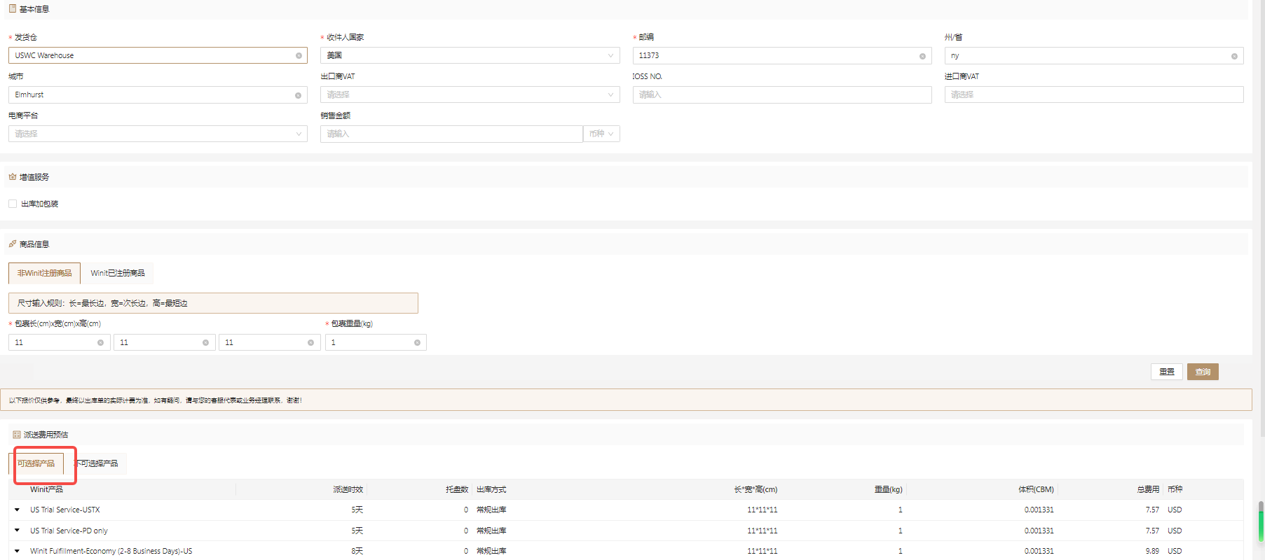
Task: Click the 体积(CBM) column header
Action: coord(1036,489)
